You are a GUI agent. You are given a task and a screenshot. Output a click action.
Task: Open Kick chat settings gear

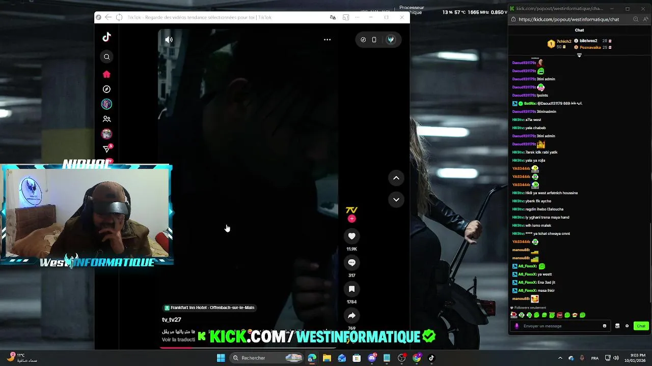627,326
